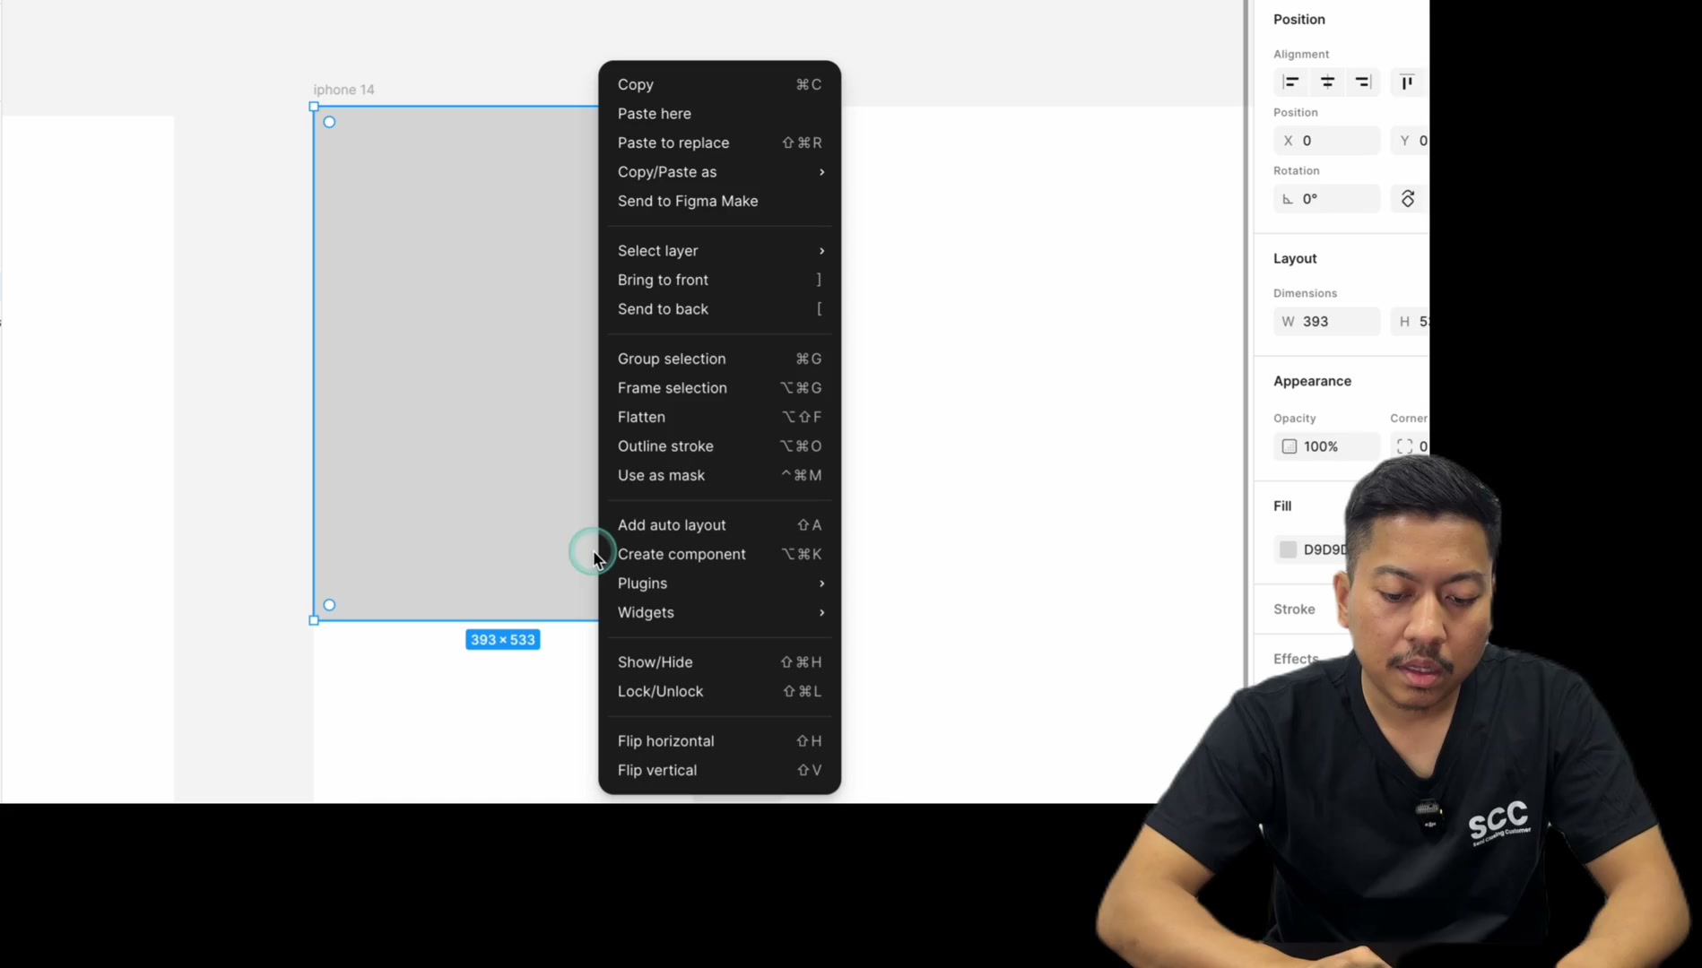This screenshot has width=1702, height=968.
Task: Click the align right icon
Action: [x=1363, y=82]
